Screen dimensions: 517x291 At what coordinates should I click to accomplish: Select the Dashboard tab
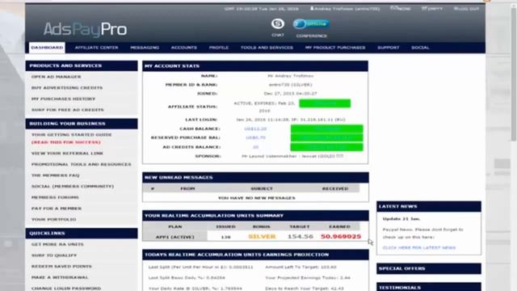tap(47, 48)
